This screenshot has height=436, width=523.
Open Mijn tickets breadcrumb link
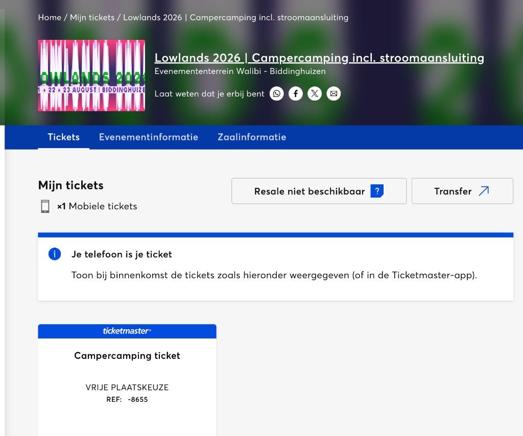coord(92,17)
